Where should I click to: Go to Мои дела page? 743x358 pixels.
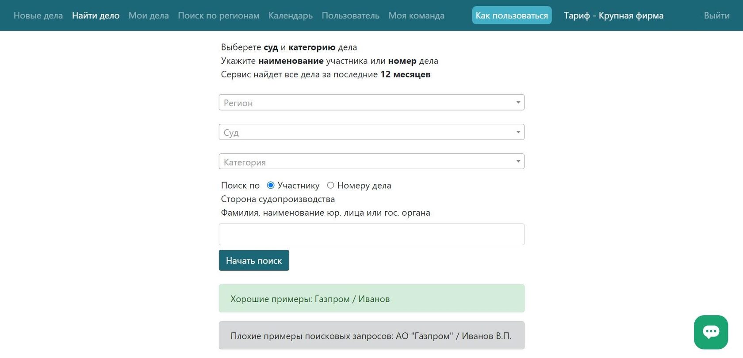[149, 15]
